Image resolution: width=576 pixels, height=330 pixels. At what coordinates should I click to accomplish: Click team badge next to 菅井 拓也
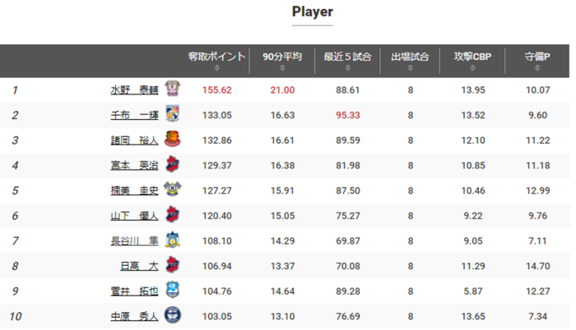(x=173, y=291)
